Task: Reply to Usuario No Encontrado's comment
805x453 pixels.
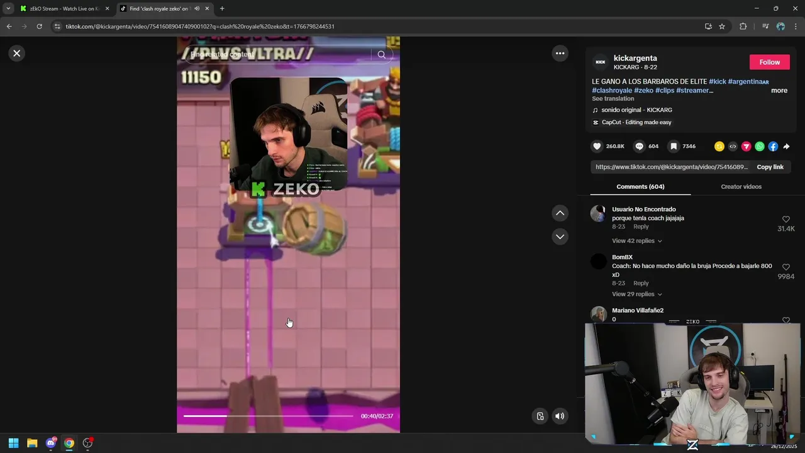Action: pyautogui.click(x=641, y=226)
